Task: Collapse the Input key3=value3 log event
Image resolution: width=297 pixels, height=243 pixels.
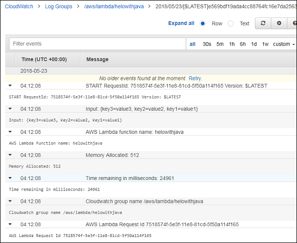Action: 11,109
